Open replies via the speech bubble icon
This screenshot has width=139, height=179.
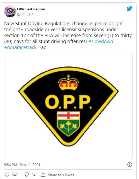27,175
